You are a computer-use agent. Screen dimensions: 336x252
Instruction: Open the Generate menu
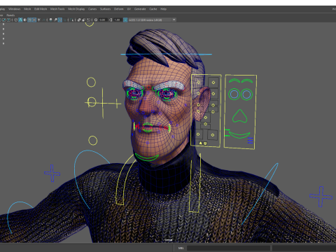tap(140, 9)
